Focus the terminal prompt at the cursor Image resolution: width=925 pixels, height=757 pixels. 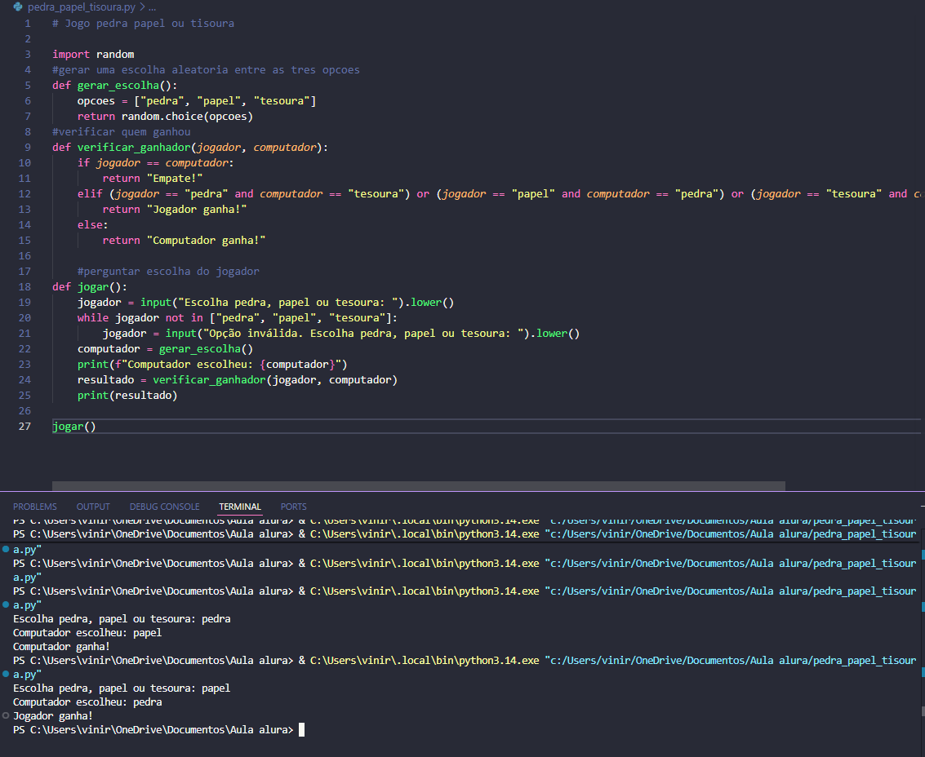[x=301, y=730]
